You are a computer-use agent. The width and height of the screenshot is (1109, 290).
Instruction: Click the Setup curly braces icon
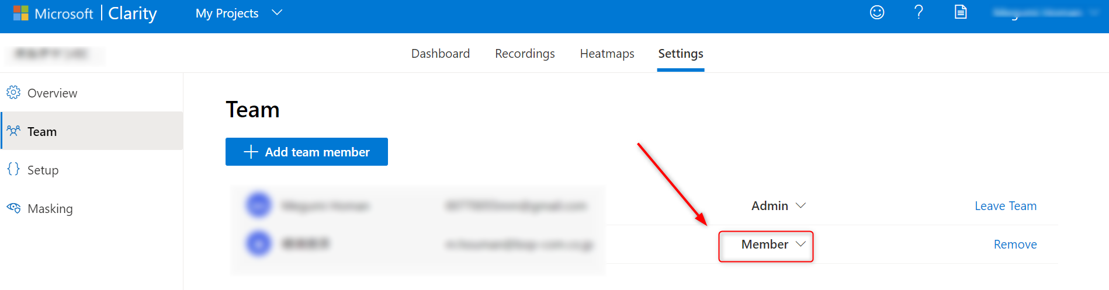click(13, 169)
